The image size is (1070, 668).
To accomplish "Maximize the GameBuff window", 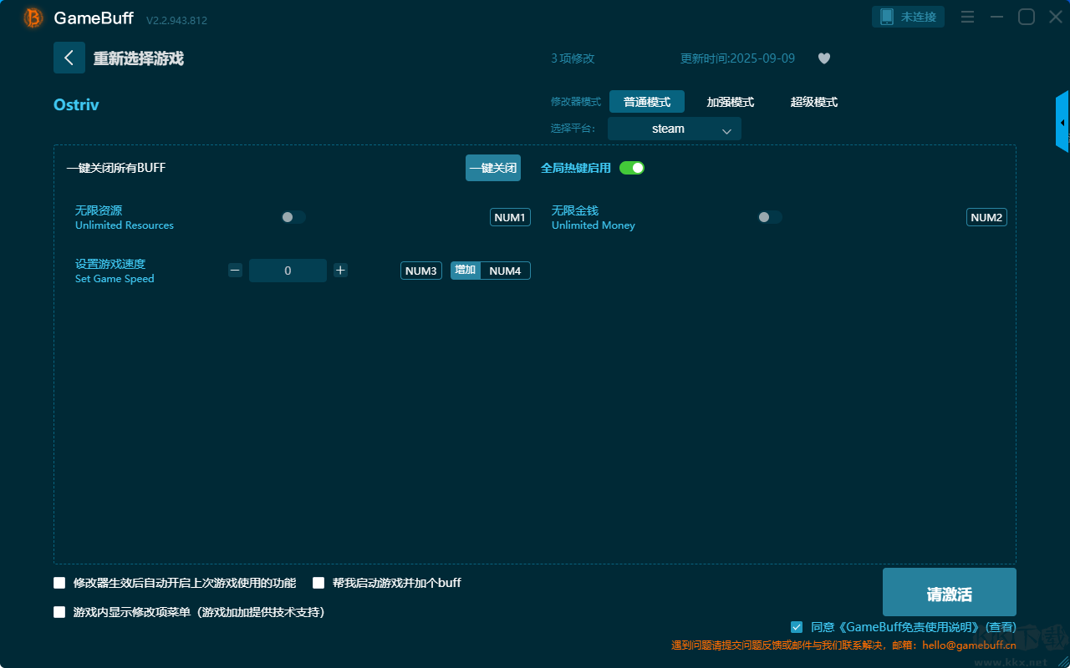I will [1027, 17].
